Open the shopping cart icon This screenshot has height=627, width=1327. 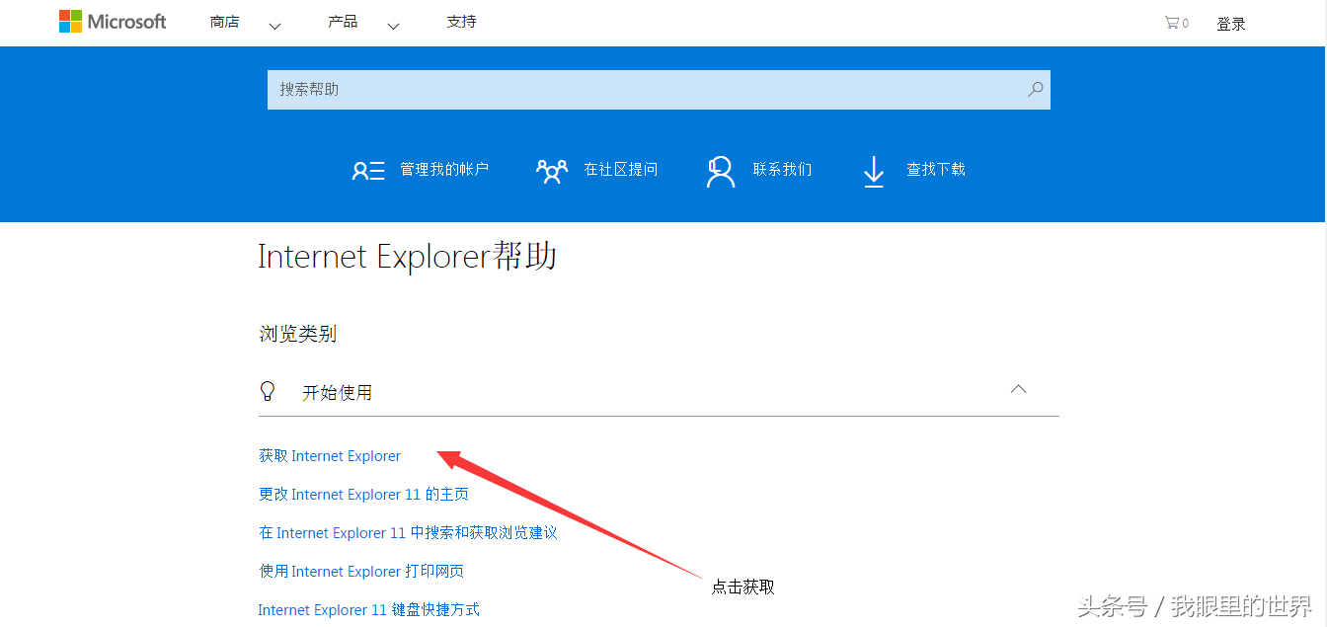(1171, 22)
